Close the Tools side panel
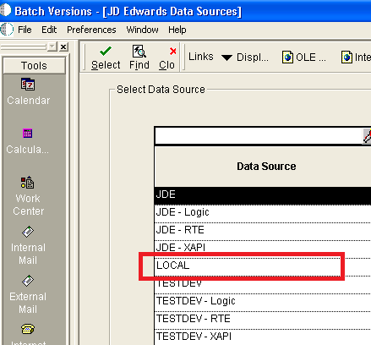Image resolution: width=371 pixels, height=345 pixels. click(63, 47)
